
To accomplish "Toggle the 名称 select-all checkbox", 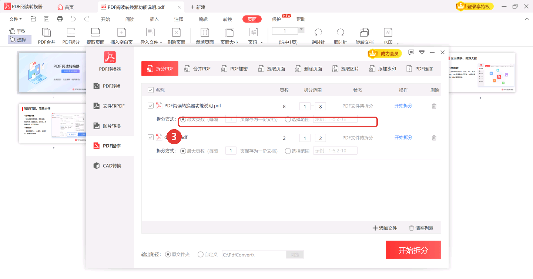I will point(151,90).
